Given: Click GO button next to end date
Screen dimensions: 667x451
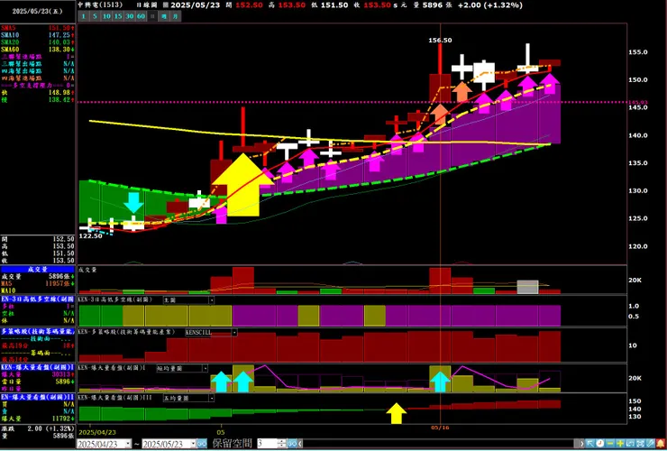Looking at the screenshot, I should coord(202,444).
